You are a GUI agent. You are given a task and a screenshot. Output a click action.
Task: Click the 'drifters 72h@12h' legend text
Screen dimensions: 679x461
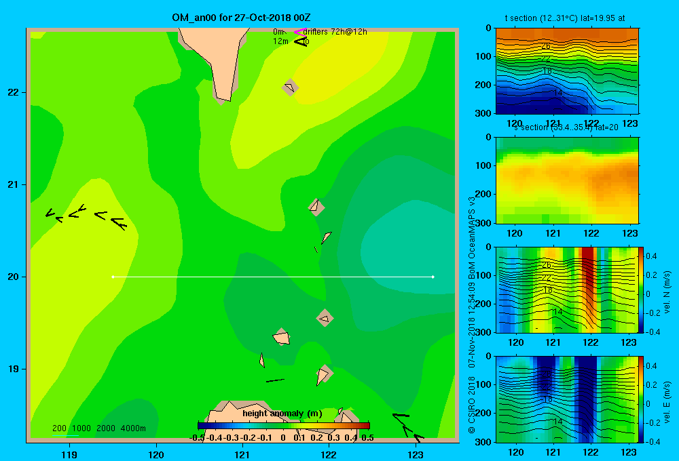click(x=335, y=32)
